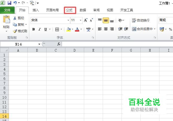Click the borders icon
The height and width of the screenshot is (121, 173).
click(57, 29)
